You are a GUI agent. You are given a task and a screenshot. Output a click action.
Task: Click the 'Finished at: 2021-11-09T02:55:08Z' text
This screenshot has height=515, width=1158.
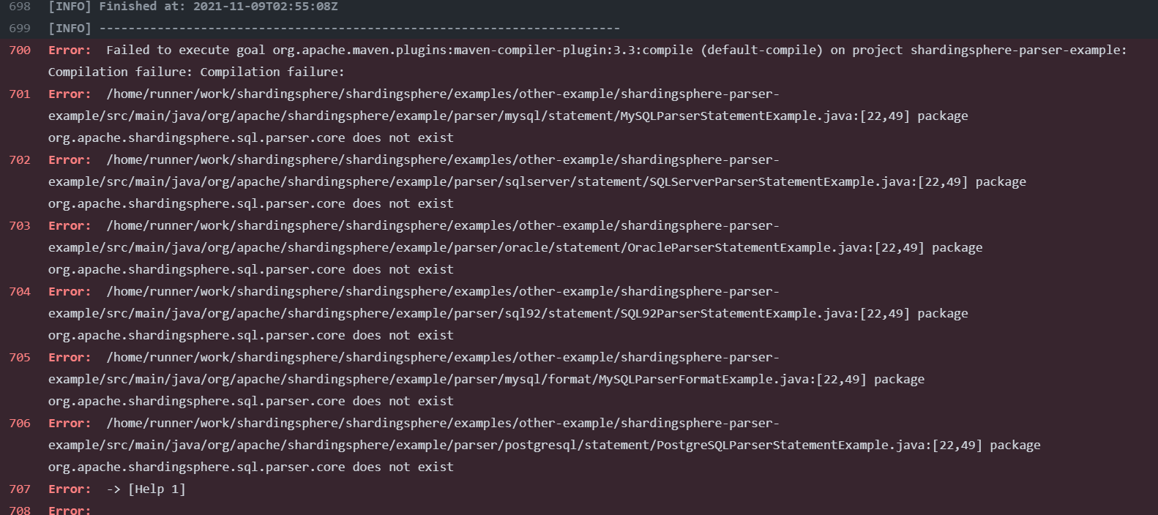[x=219, y=7]
